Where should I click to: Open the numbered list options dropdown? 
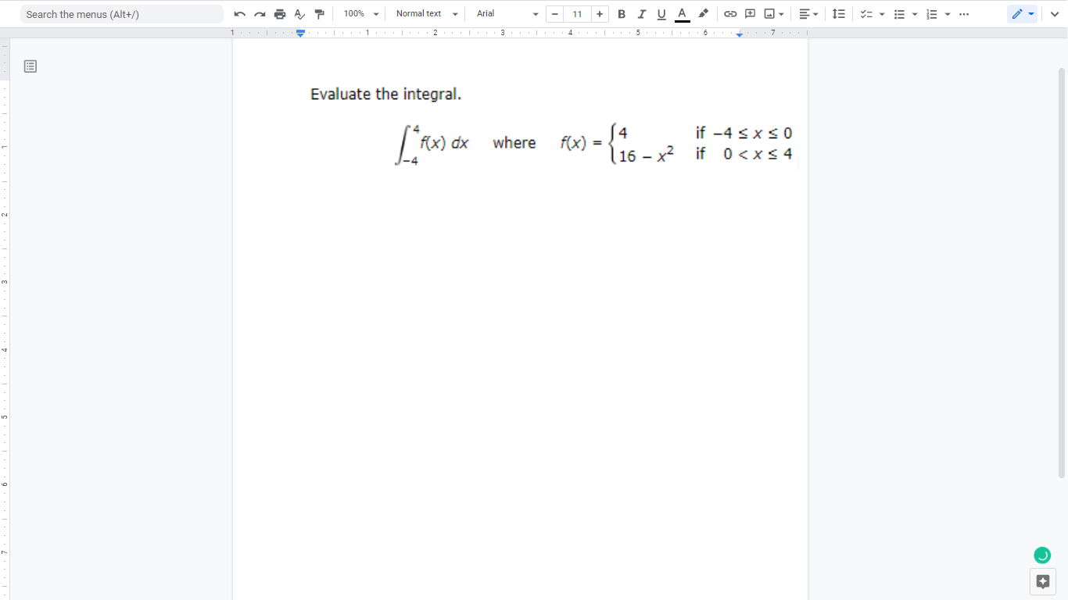[x=947, y=13]
